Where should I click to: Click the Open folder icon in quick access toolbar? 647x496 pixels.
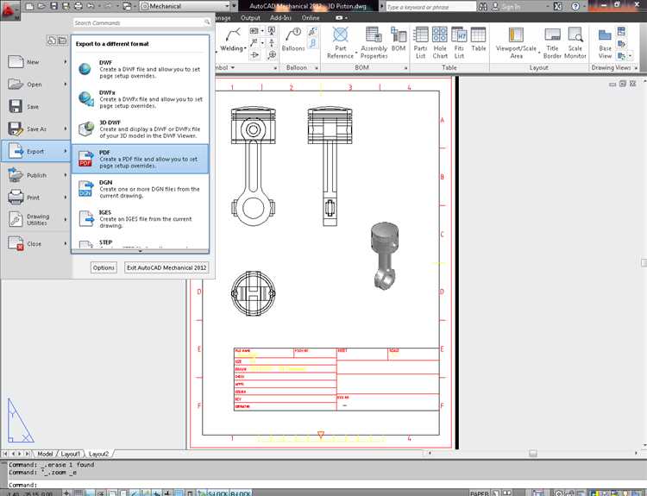coord(41,6)
